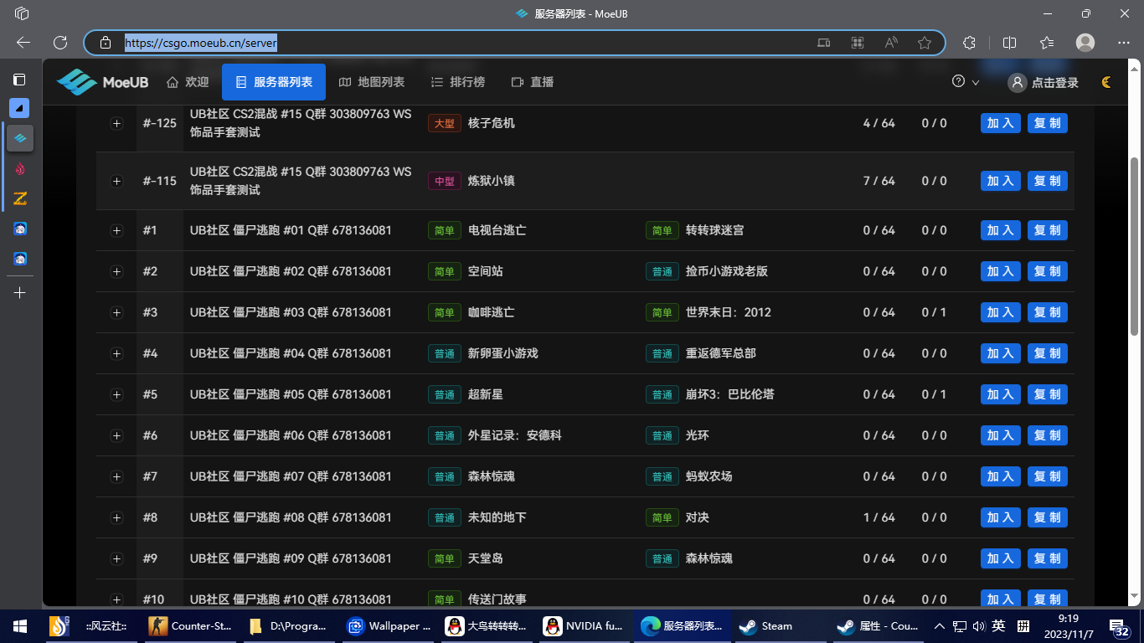The image size is (1144, 643).
Task: Click 复制 button for server #8
Action: point(1047,517)
